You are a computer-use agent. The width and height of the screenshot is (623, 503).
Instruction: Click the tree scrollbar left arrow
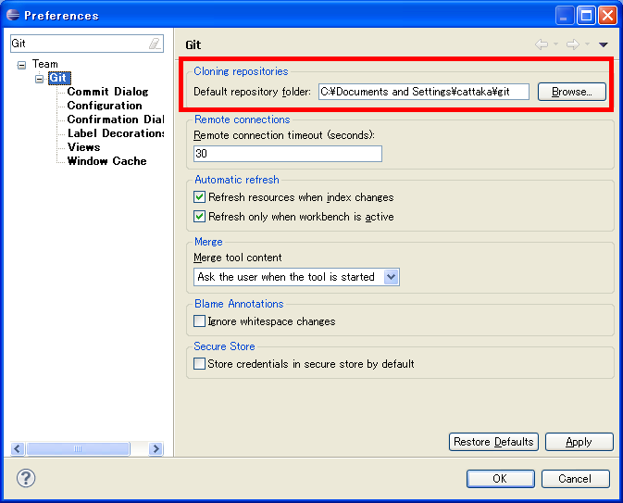coord(18,449)
